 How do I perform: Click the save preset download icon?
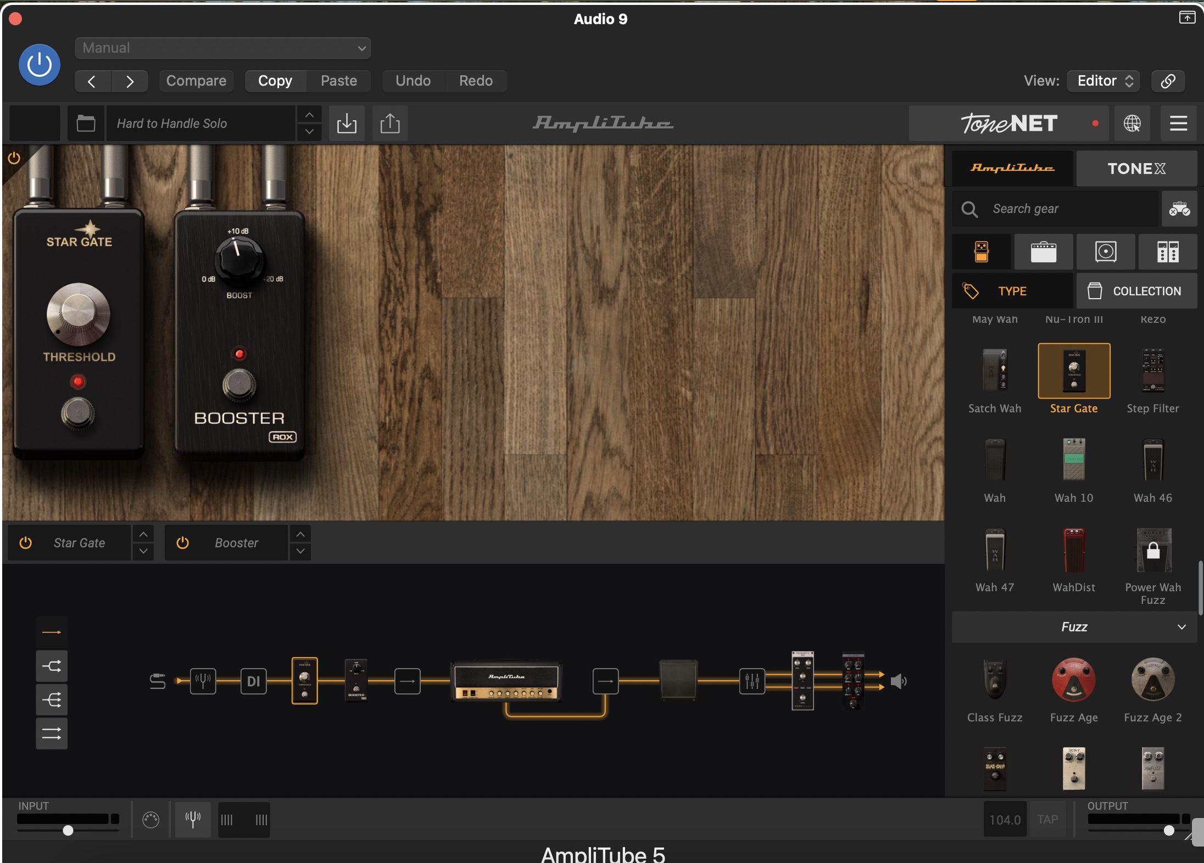(x=347, y=123)
